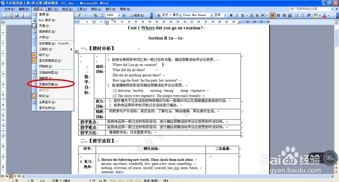Click the Character Border icon
The height and width of the screenshot is (182, 339).
click(251, 15)
